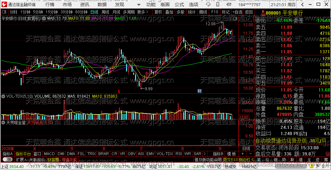Switch to 周线 weekly chart
This screenshot has width=331, height=170.
105,12
